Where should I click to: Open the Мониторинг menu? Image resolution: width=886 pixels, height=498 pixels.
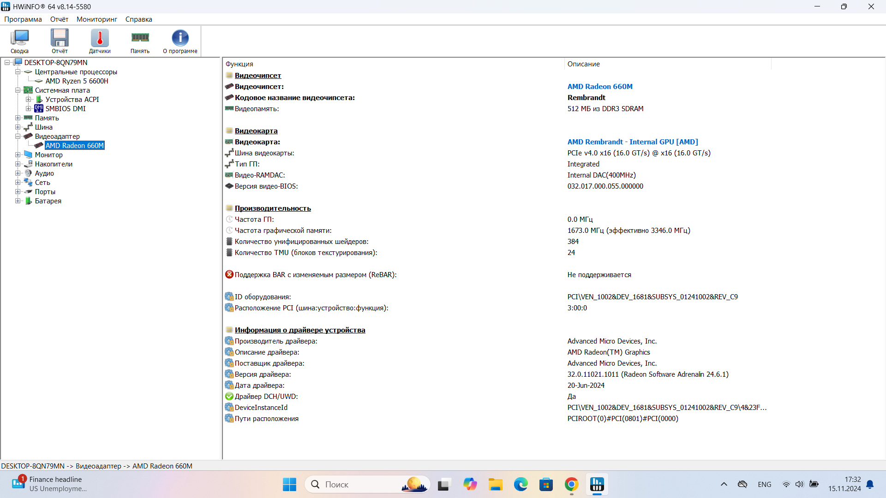[x=96, y=19]
